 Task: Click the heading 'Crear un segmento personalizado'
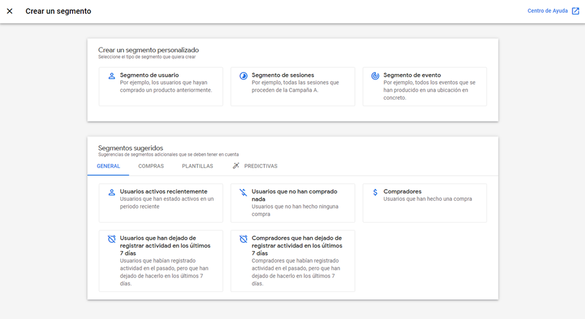pyautogui.click(x=149, y=50)
